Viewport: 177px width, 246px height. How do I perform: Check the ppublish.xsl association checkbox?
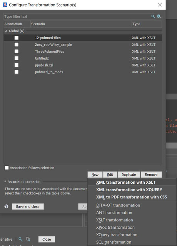coord(17,65)
